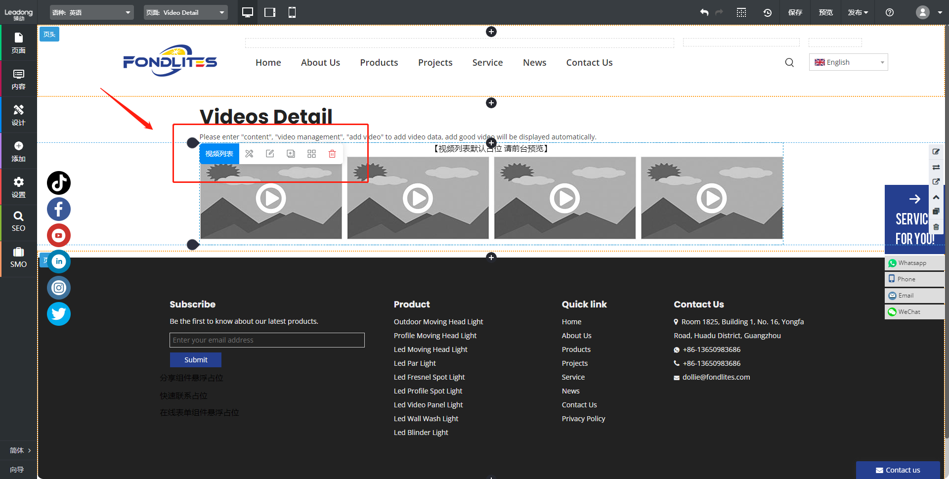Open the version history clock icon
Image resolution: width=949 pixels, height=479 pixels.
click(767, 12)
